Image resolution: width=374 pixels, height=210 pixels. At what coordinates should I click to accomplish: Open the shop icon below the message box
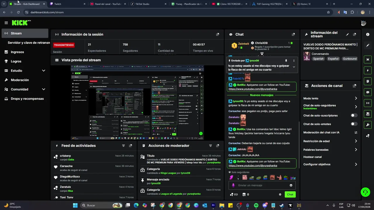[x=244, y=195]
